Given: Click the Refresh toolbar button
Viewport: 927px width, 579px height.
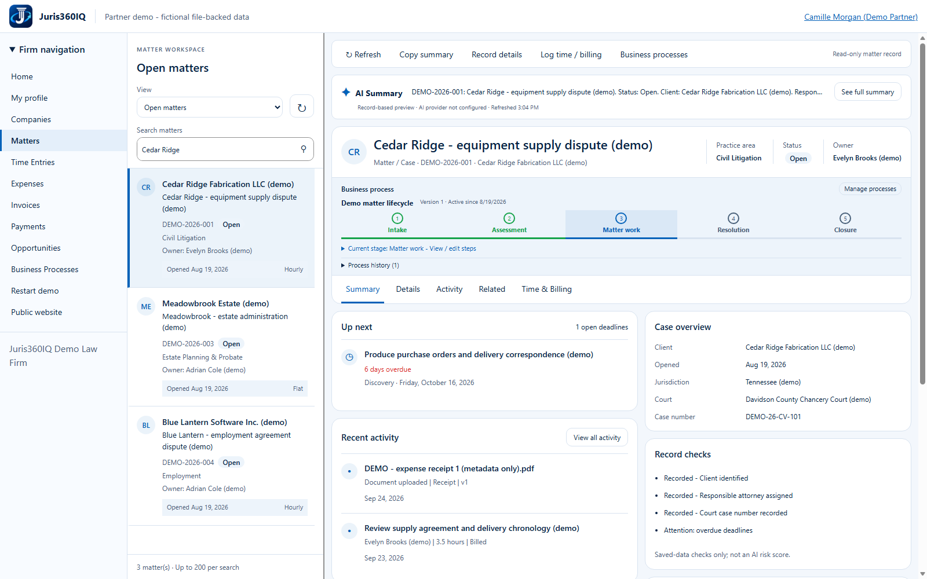Looking at the screenshot, I should (363, 54).
